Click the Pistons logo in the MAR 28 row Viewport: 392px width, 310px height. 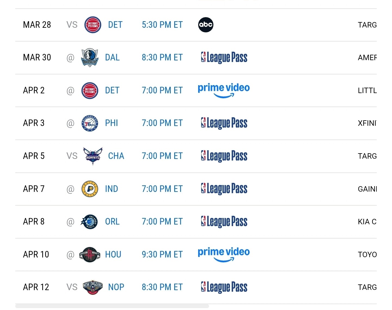click(93, 25)
